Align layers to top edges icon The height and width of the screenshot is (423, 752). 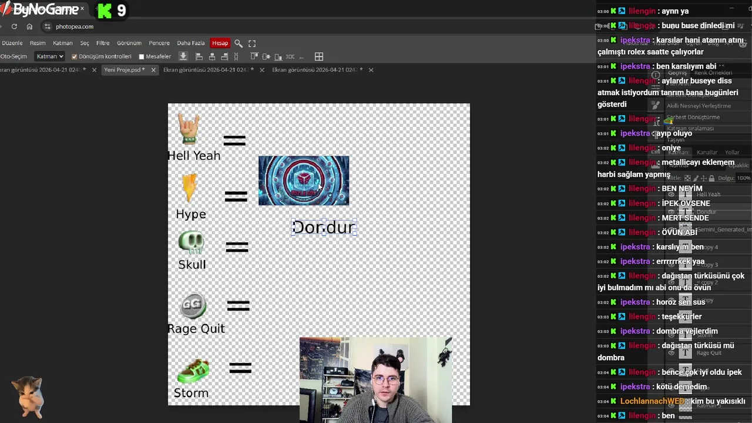coord(254,56)
